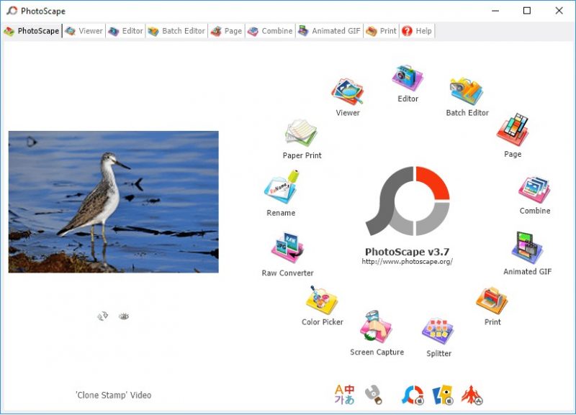The height and width of the screenshot is (415, 576).
Task: Open the Screen Capture icon
Action: (x=377, y=327)
